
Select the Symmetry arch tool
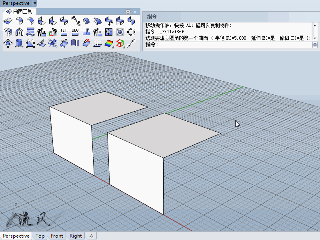pos(19,32)
